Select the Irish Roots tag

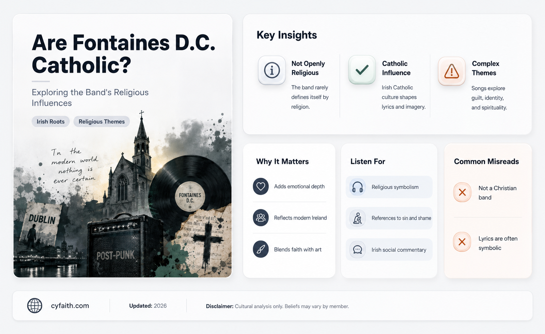pos(50,122)
